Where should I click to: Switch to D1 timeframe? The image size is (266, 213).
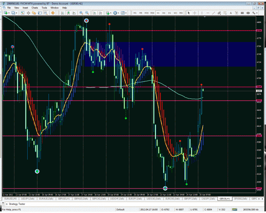point(169,13)
